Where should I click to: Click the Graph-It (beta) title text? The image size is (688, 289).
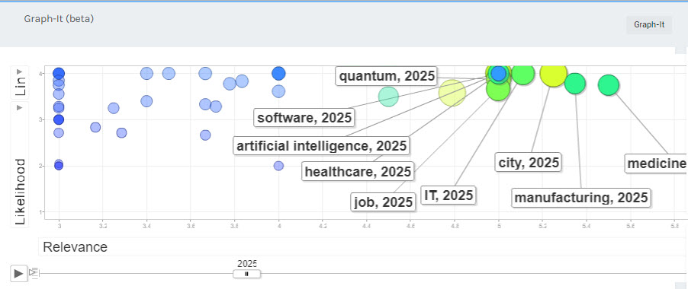point(59,19)
